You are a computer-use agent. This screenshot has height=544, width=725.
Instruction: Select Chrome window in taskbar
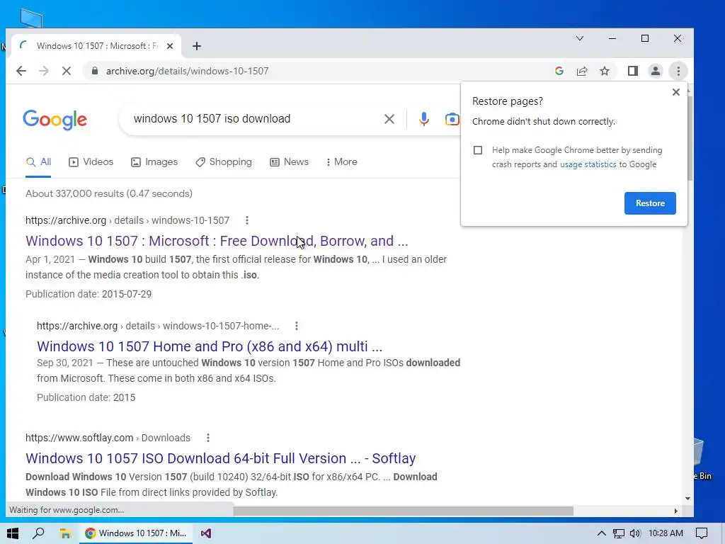[x=136, y=533]
